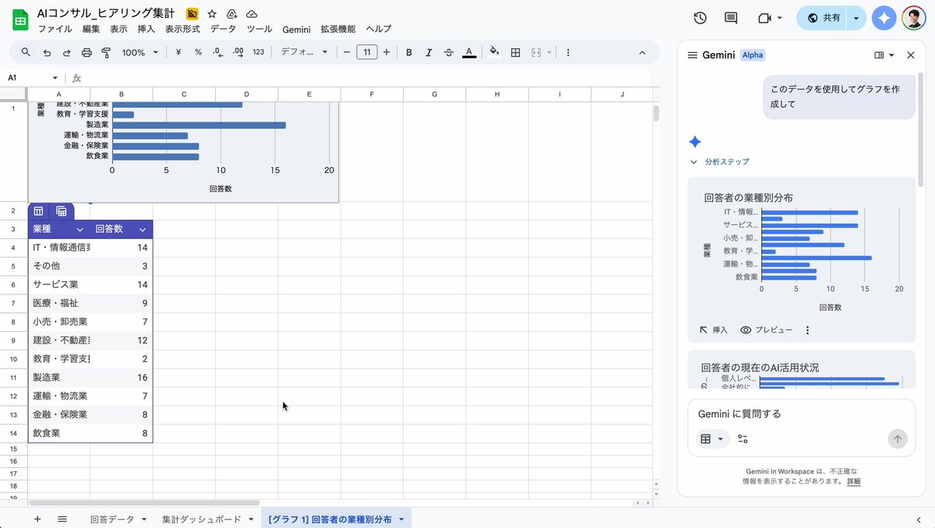
Task: Click the fill color icon
Action: [495, 52]
